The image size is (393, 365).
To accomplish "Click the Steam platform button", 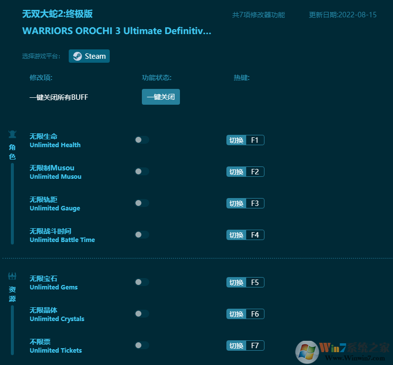I will [89, 56].
